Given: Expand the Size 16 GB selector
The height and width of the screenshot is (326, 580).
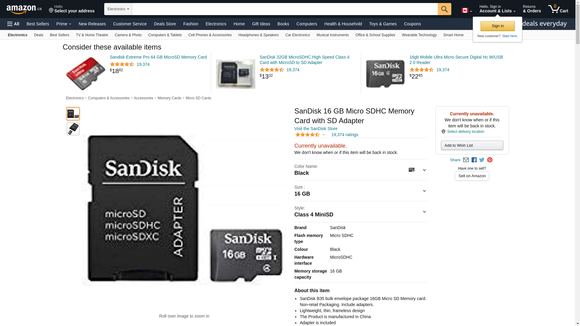Looking at the screenshot, I should (x=361, y=191).
